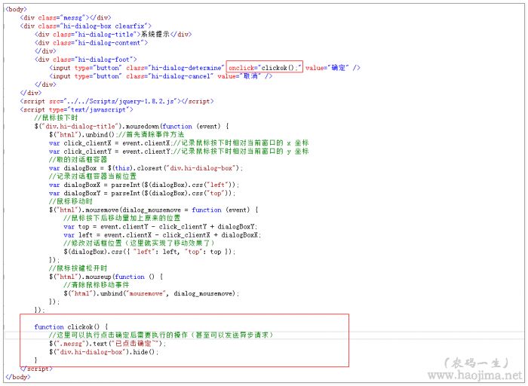Screen dimensions: 528x386
Task: Click the var dialogBoxX parseInt line
Action: pos(143,185)
